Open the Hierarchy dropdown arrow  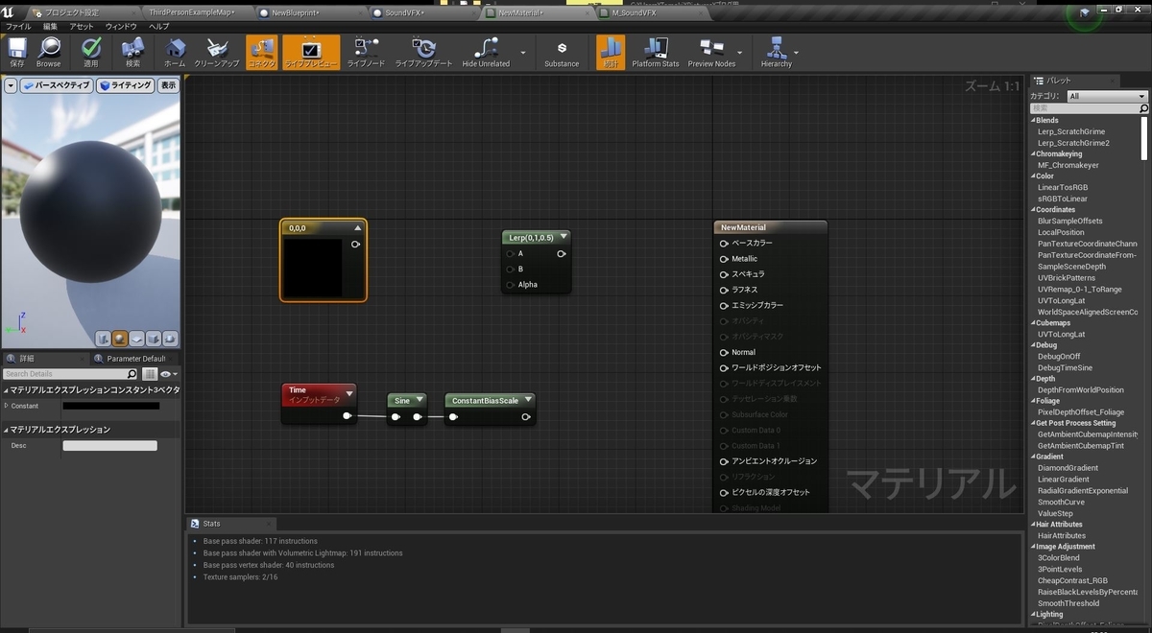coord(796,53)
